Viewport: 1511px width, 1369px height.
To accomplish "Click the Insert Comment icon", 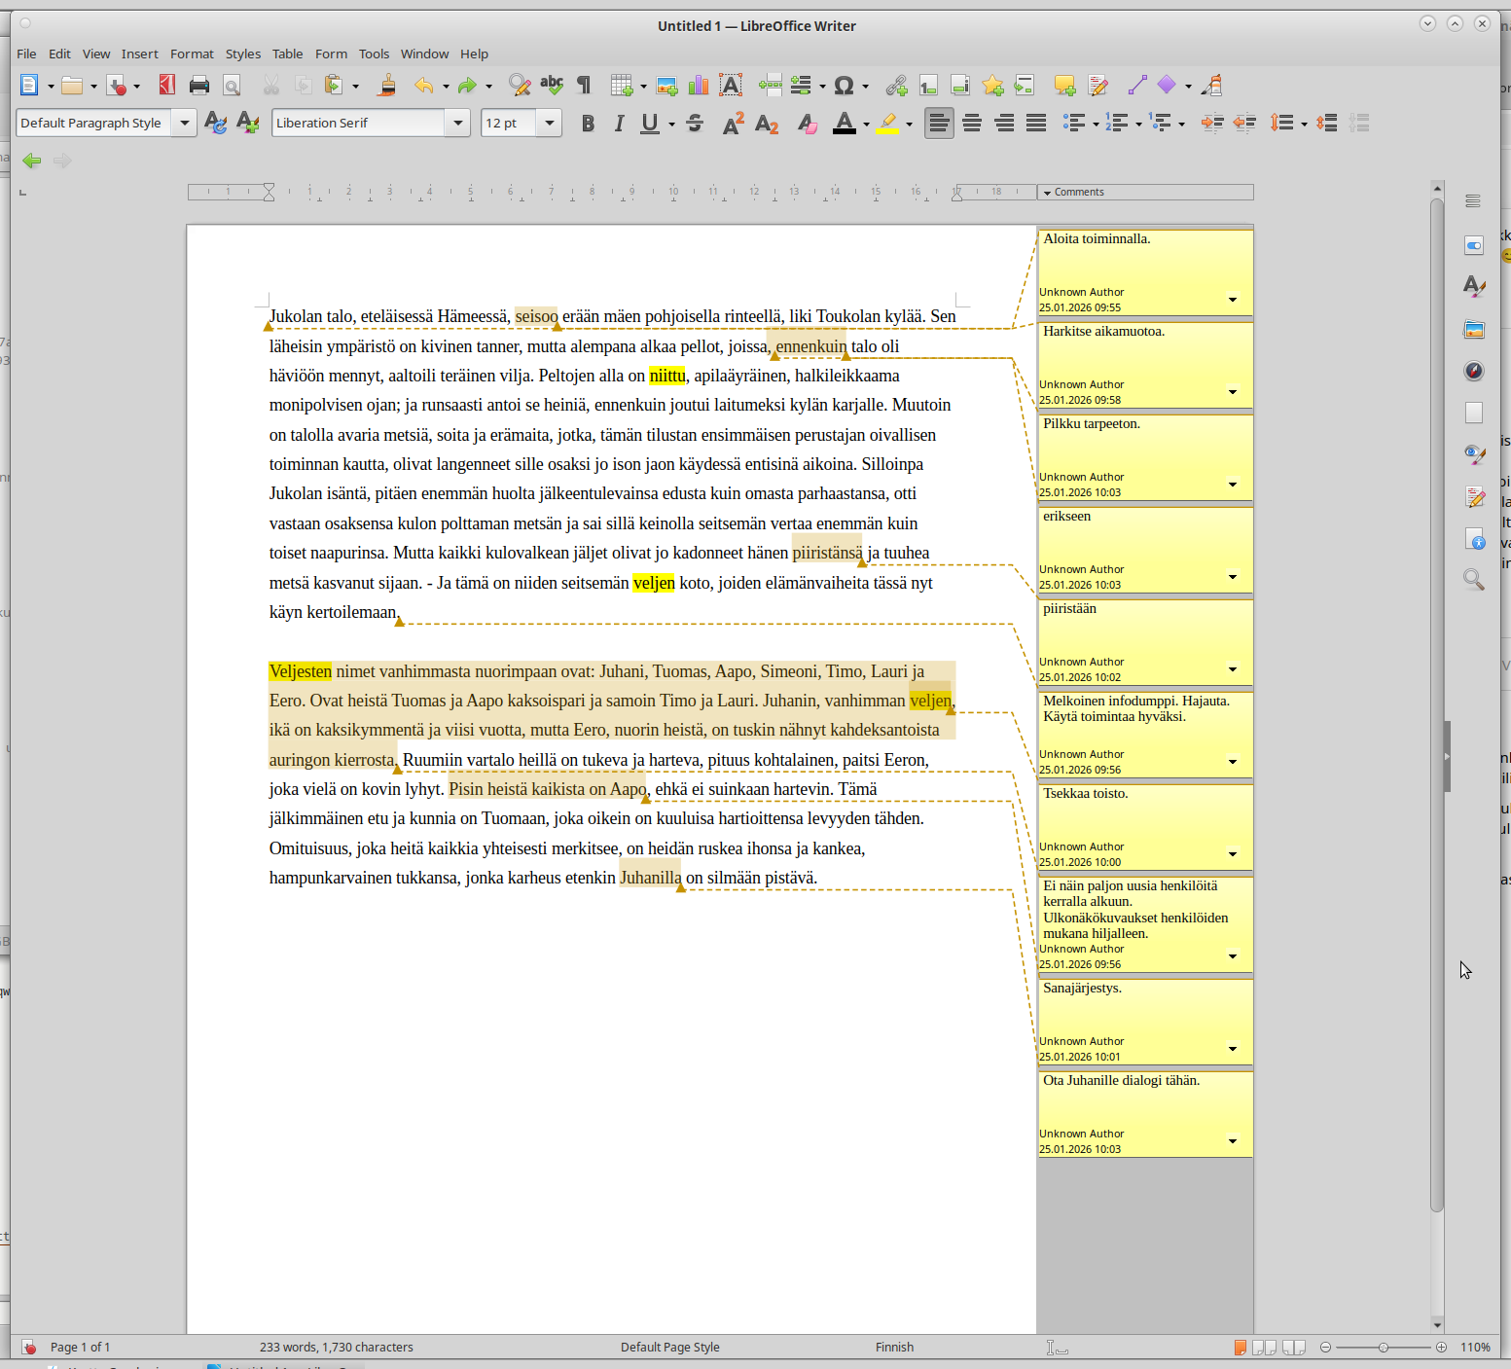I will click(1064, 86).
